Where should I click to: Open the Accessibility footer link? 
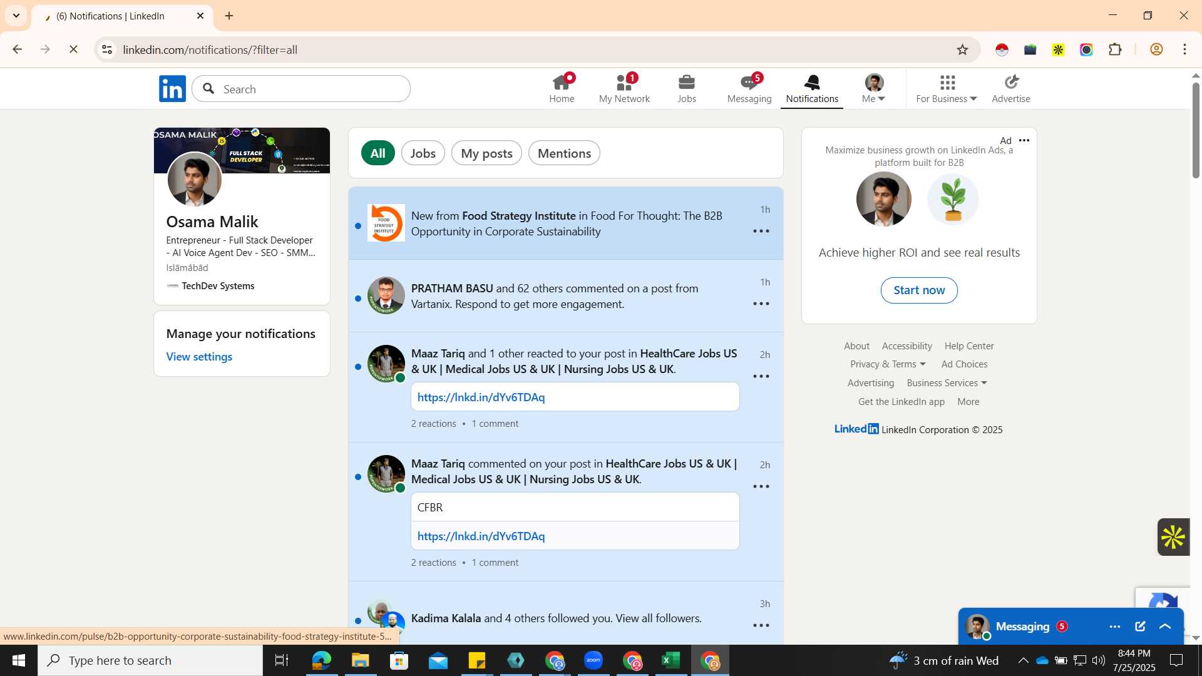coord(907,346)
